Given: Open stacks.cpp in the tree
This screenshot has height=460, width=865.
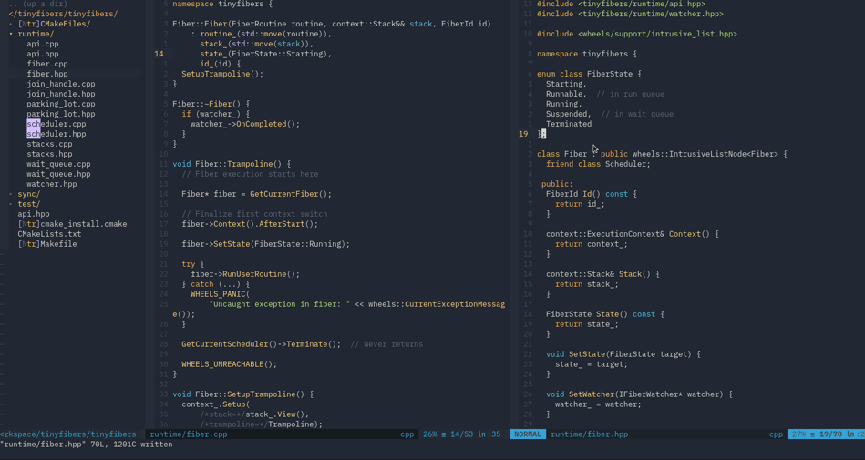Looking at the screenshot, I should (x=49, y=144).
